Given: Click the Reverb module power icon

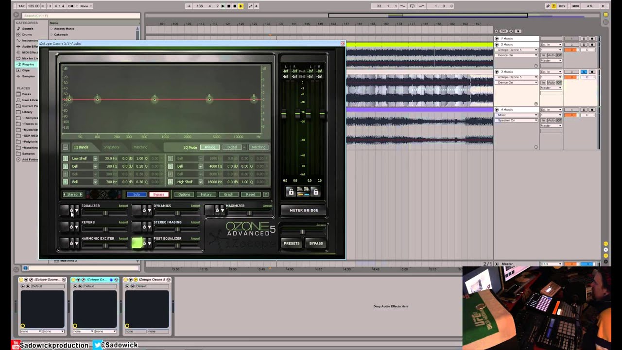Looking at the screenshot, I should coord(71,227).
